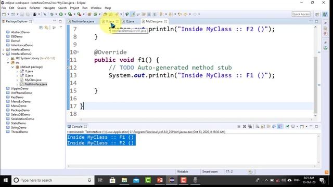Viewport: 333px width, 187px height.
Task: Click the Smart Insert status field
Action: (x=210, y=172)
